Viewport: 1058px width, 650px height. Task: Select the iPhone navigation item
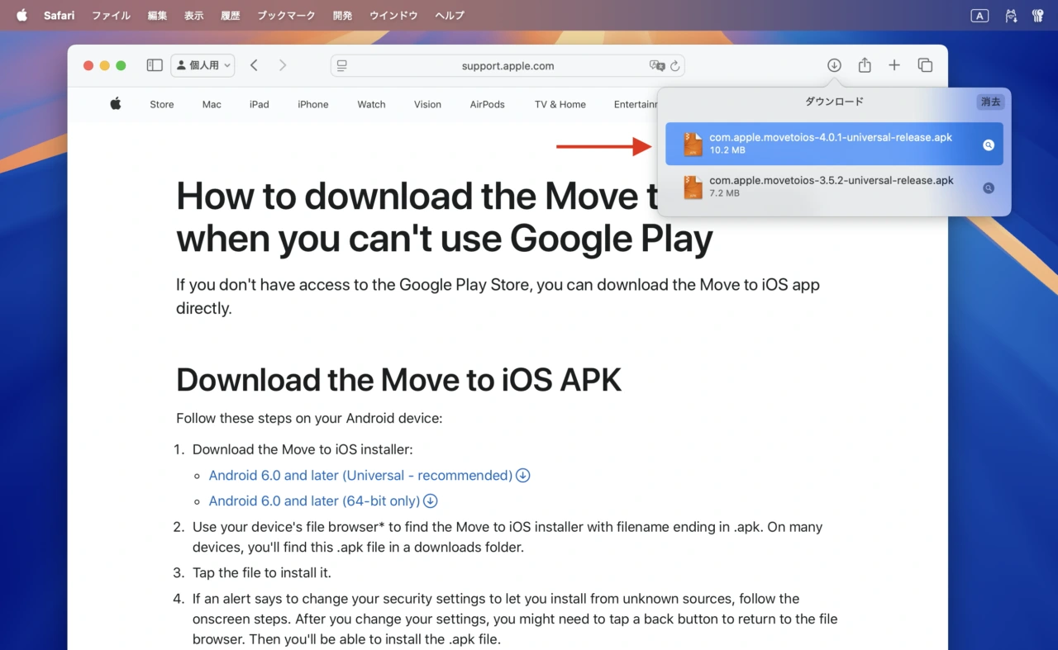(313, 105)
